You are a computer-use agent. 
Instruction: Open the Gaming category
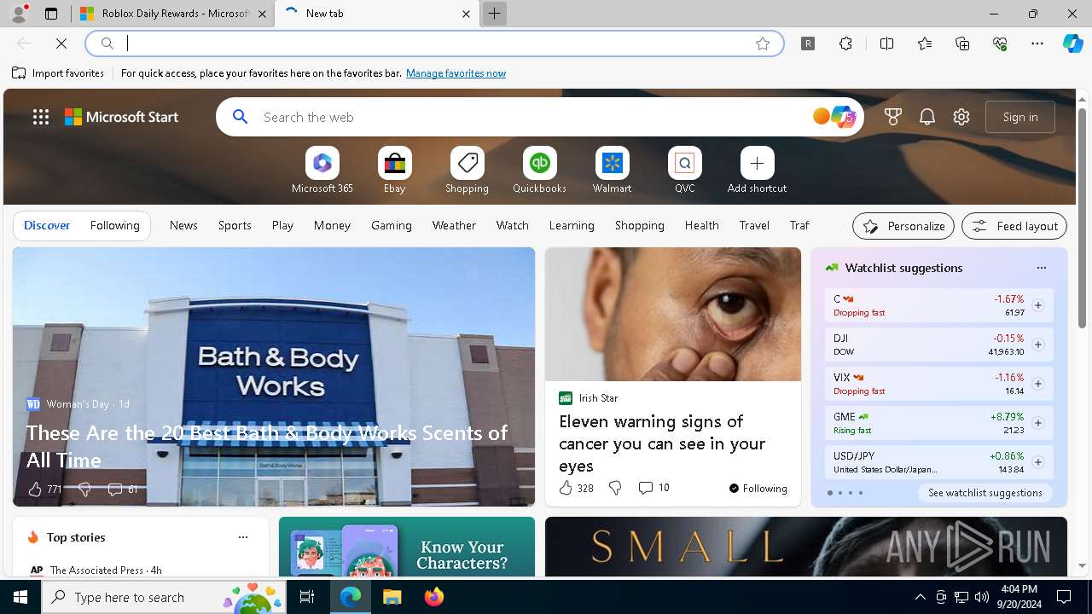392,225
